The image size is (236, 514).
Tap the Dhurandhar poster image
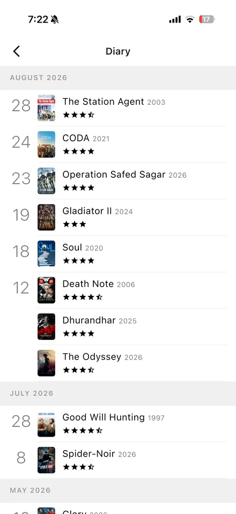click(46, 327)
